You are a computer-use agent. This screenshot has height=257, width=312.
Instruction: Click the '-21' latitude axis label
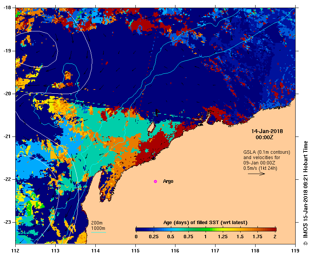pyautogui.click(x=6, y=137)
